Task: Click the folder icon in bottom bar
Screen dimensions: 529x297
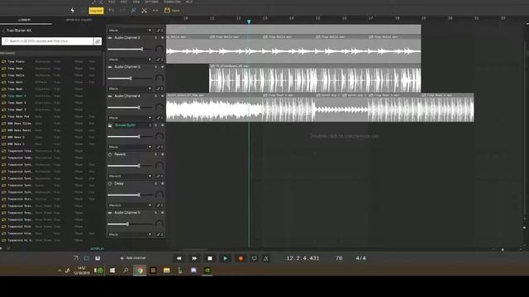Action: (87, 258)
